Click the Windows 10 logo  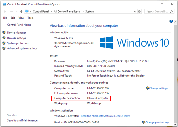pyautogui.click(x=135, y=43)
